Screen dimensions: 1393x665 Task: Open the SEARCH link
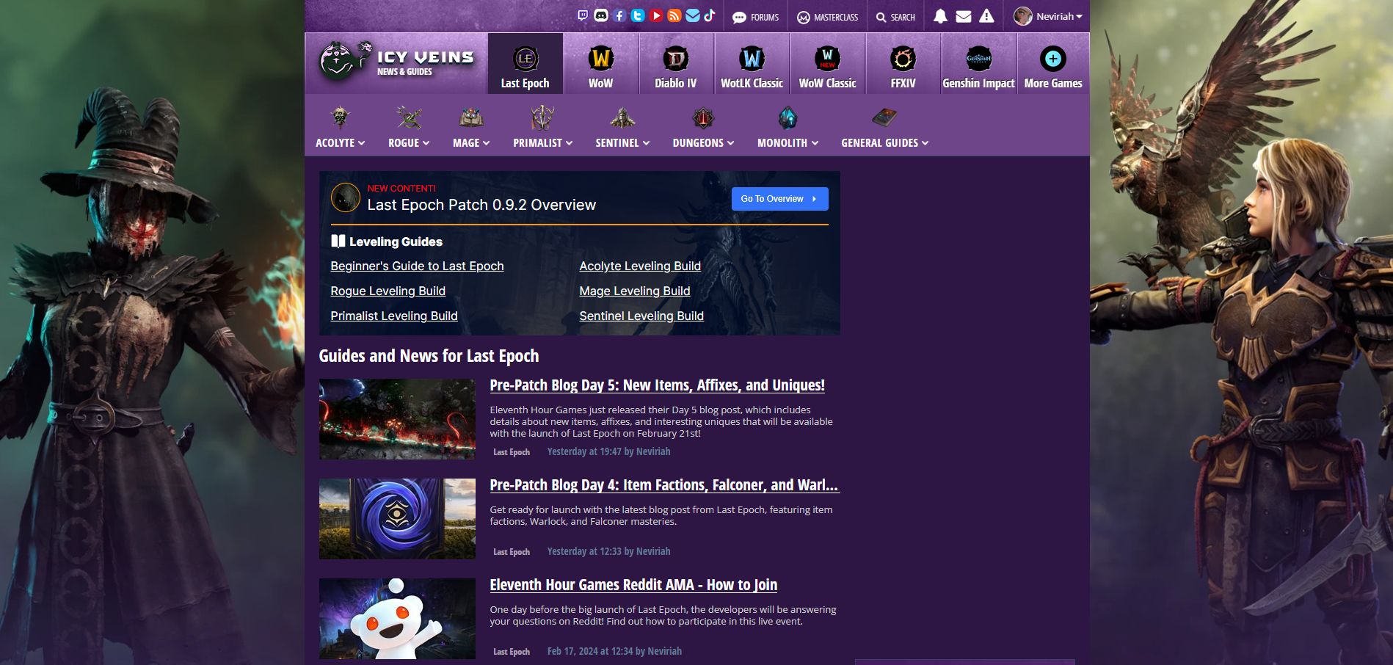point(895,17)
